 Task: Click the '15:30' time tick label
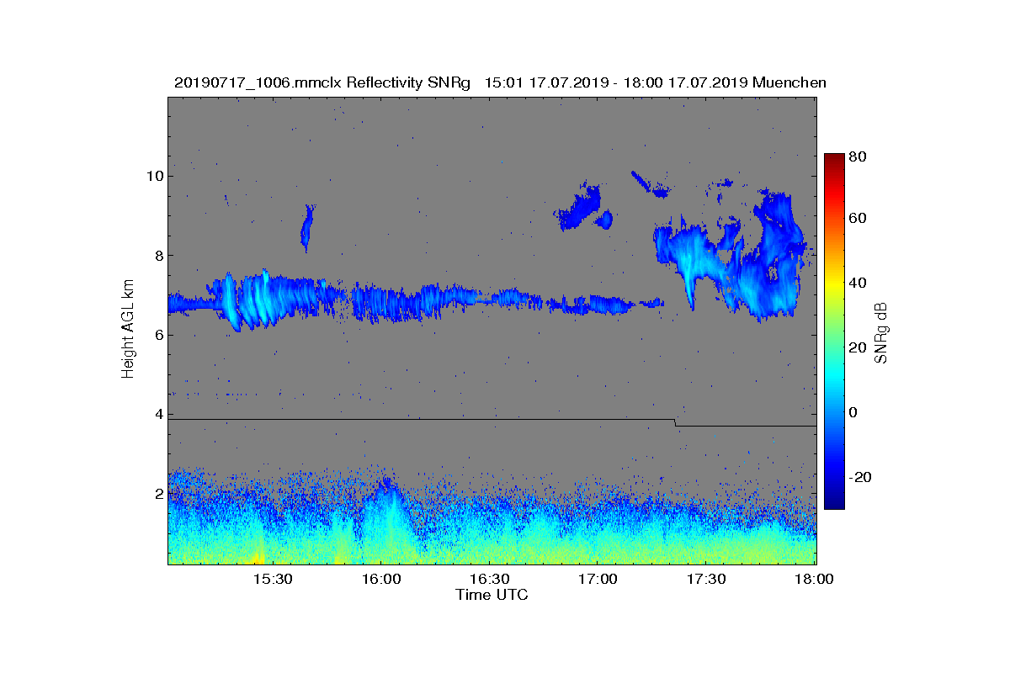[x=273, y=580]
